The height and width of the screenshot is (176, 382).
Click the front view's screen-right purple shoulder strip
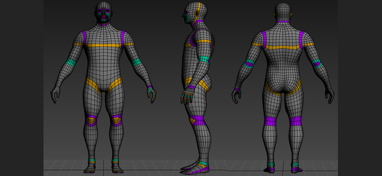point(123,38)
